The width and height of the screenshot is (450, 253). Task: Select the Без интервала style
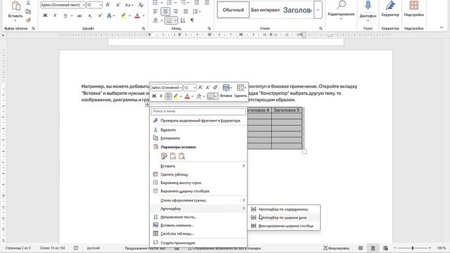click(265, 10)
